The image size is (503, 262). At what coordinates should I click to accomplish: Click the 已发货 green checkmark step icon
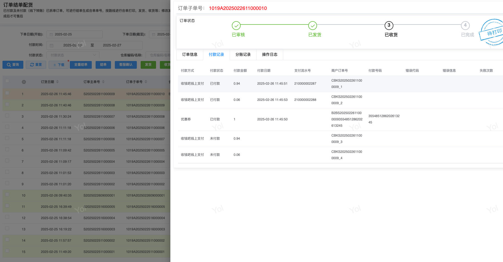tap(312, 26)
